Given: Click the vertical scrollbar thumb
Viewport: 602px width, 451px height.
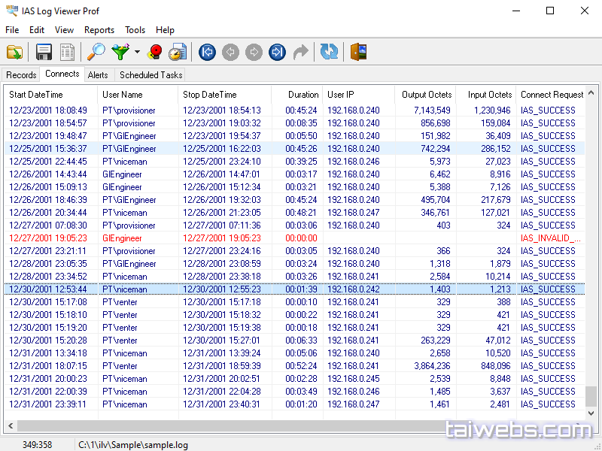Looking at the screenshot, I should pyautogui.click(x=591, y=395).
